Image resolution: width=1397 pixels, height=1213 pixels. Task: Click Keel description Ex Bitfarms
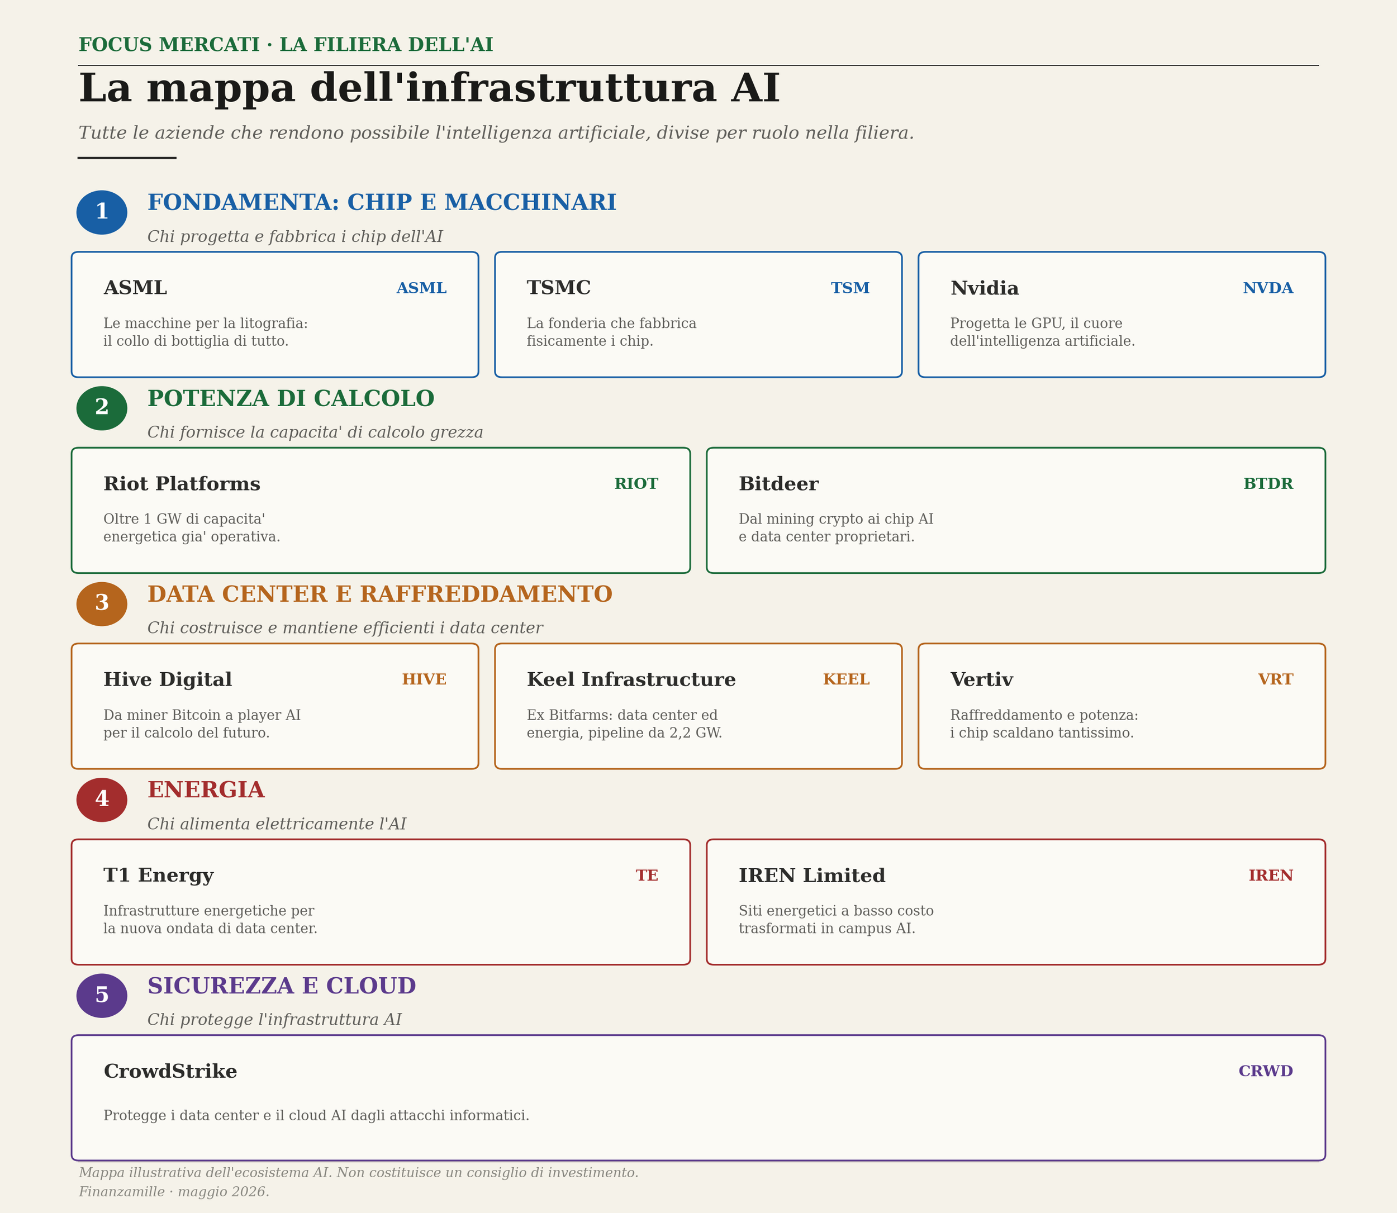[x=624, y=724]
